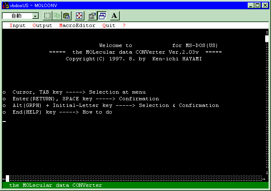Click the DOS system menu icon in title bar
The image size is (271, 191).
(6, 5)
